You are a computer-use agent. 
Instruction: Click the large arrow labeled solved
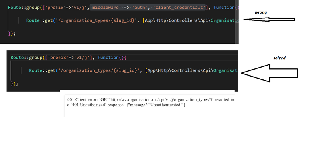point(269,73)
